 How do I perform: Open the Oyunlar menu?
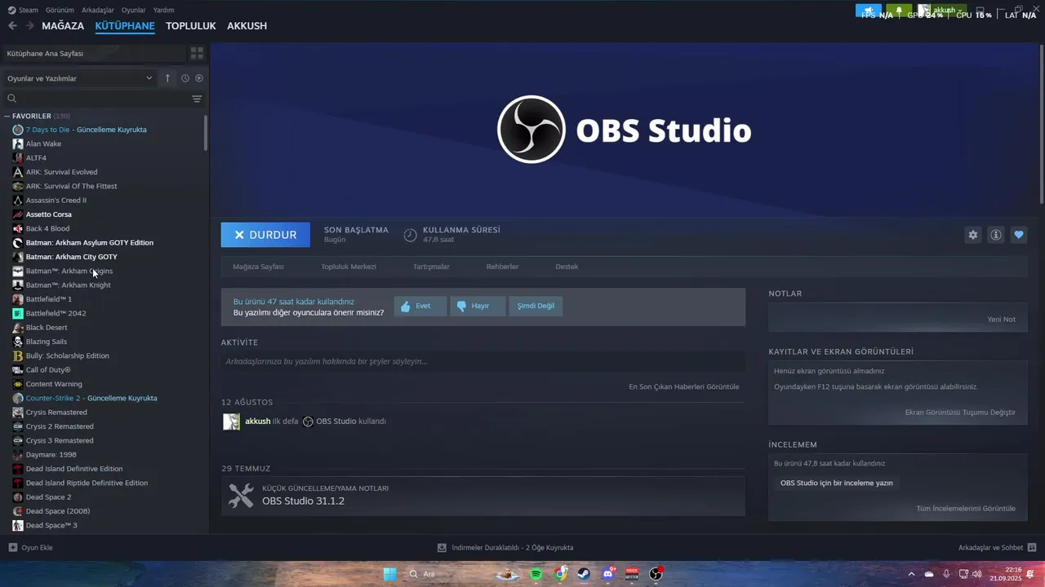[133, 10]
